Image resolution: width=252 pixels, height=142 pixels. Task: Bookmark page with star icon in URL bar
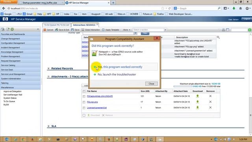coord(163,8)
